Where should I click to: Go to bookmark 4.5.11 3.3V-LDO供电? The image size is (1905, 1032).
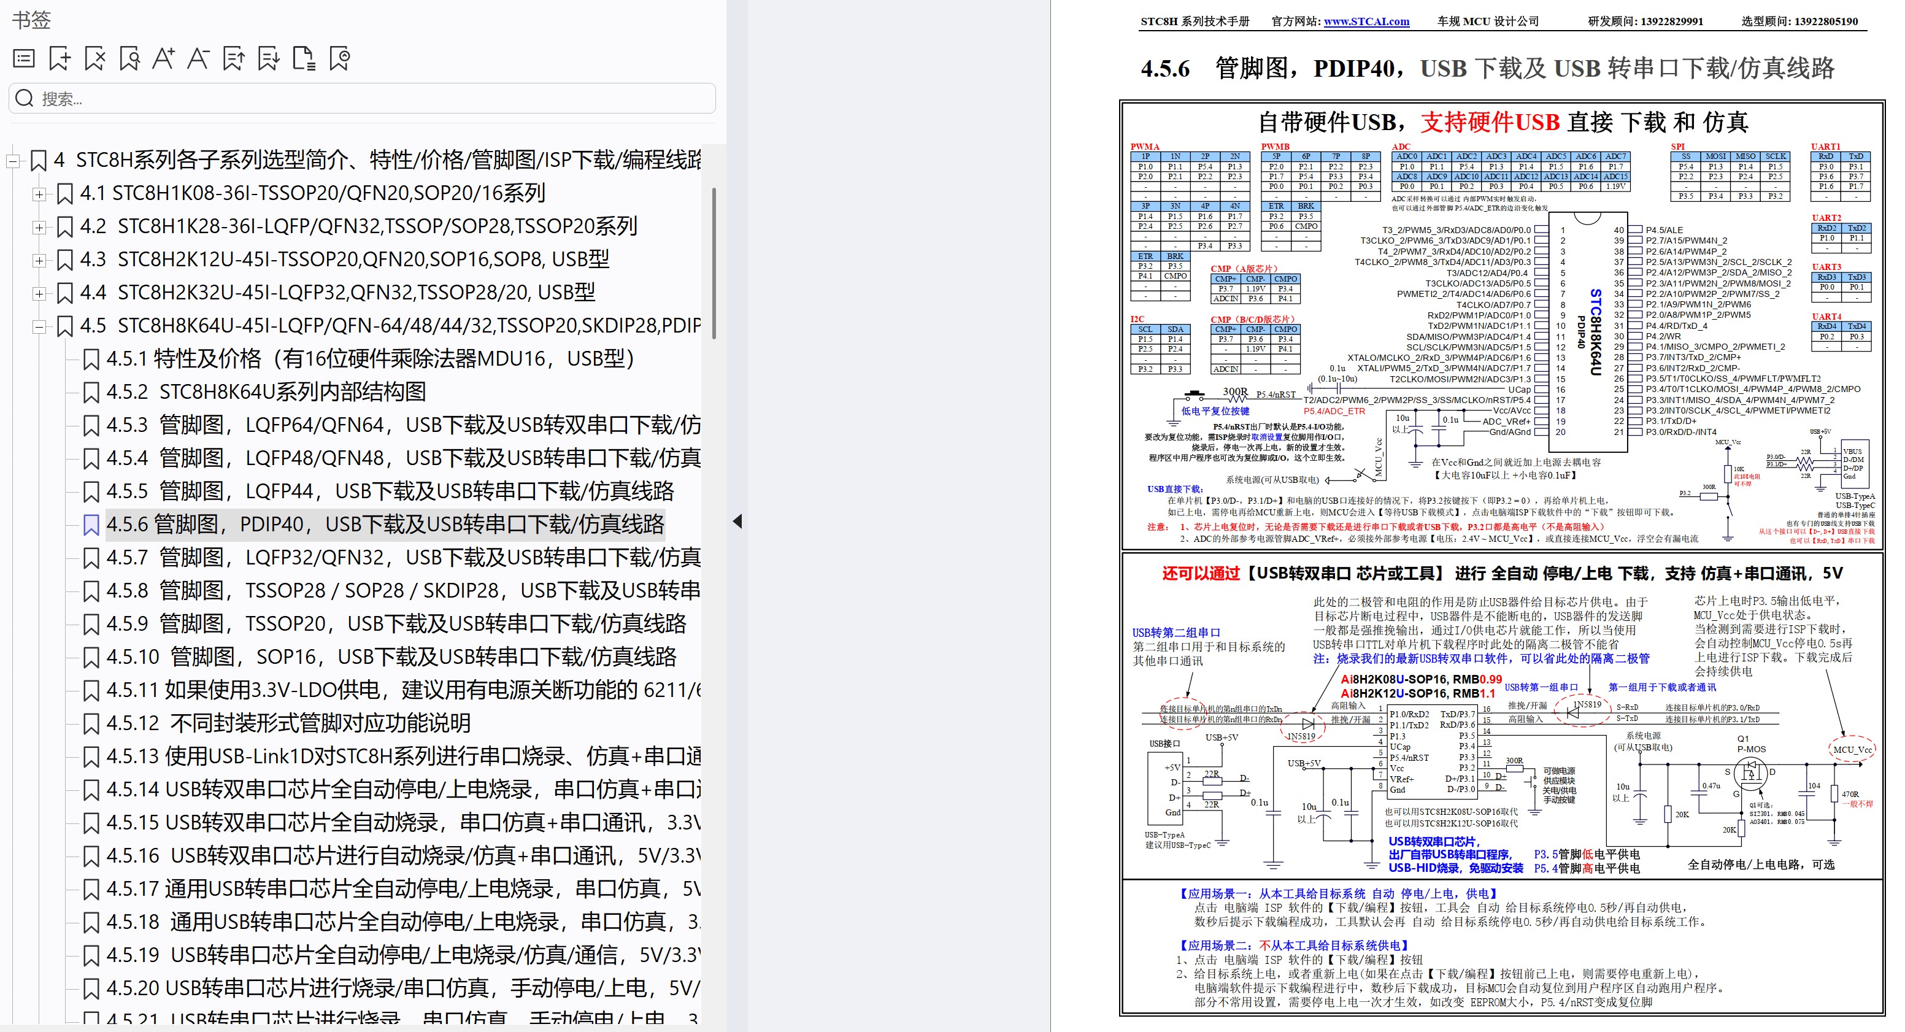pyautogui.click(x=403, y=690)
